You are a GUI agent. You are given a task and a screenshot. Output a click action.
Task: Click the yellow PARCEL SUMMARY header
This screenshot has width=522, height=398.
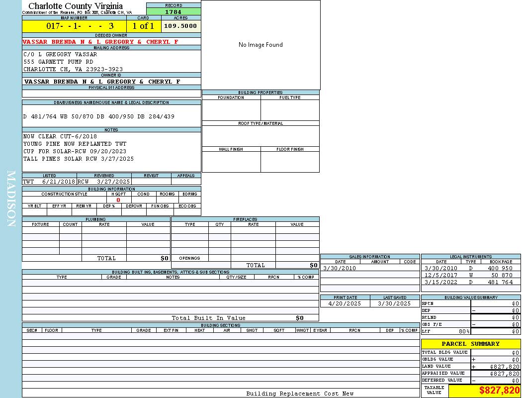point(470,344)
